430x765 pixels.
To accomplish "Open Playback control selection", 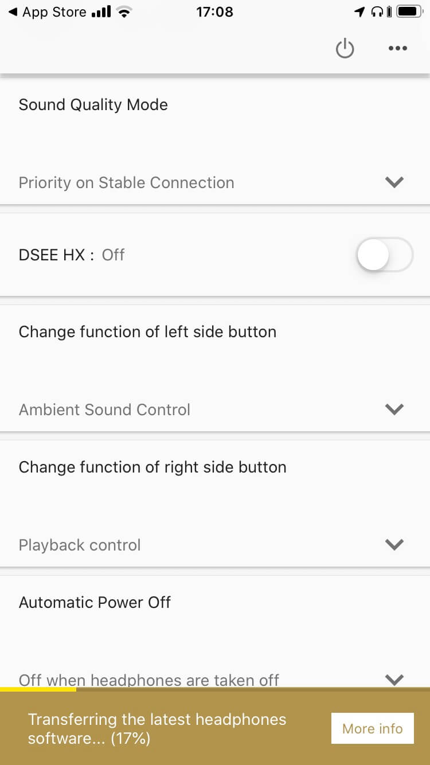I will click(80, 545).
